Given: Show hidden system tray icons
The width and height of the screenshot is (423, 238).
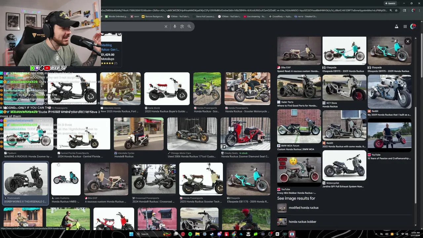Looking at the screenshot, I should tap(376, 234).
